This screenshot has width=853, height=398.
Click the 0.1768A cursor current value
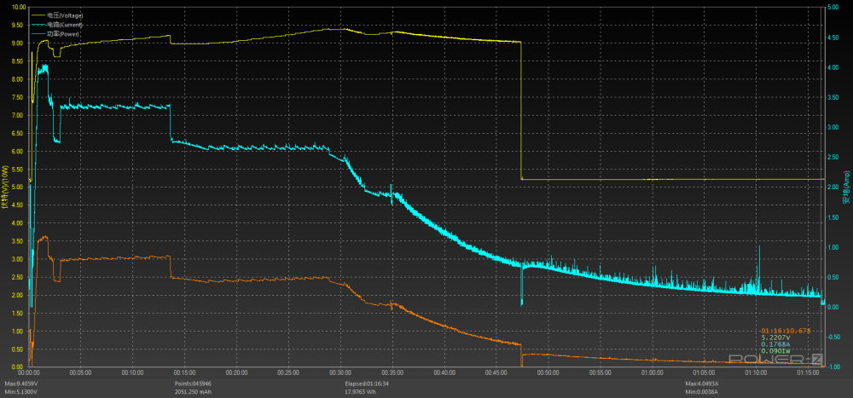click(x=775, y=343)
